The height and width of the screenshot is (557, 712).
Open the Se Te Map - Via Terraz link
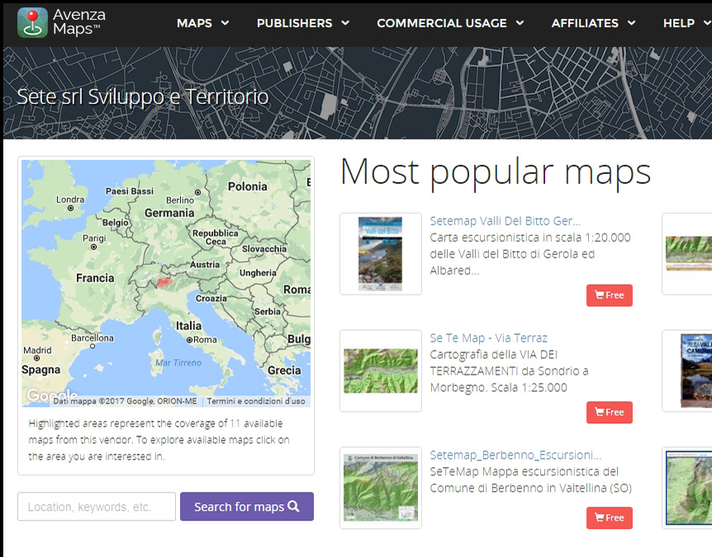[x=488, y=338]
